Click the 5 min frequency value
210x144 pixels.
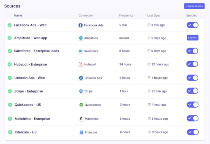pyautogui.click(x=123, y=25)
